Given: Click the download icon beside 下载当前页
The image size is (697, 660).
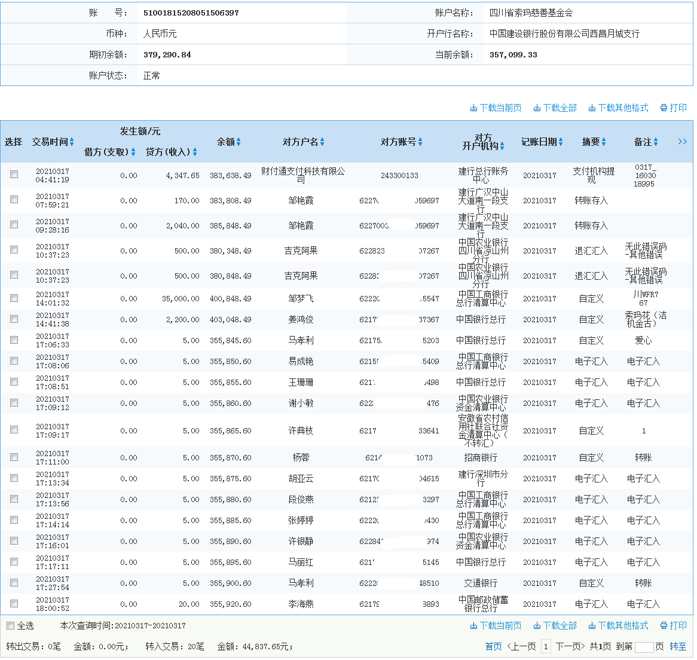Looking at the screenshot, I should tap(473, 108).
